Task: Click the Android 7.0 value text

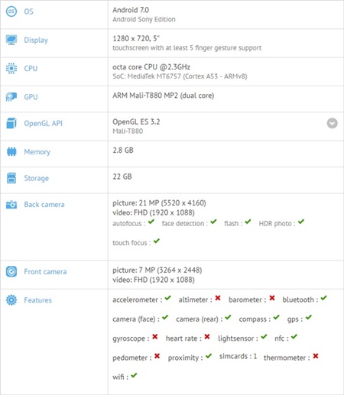Action: pos(131,10)
